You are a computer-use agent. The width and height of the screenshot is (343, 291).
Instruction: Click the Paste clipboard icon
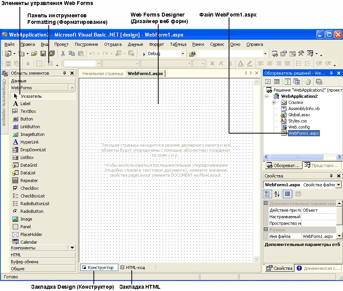pos(81,54)
